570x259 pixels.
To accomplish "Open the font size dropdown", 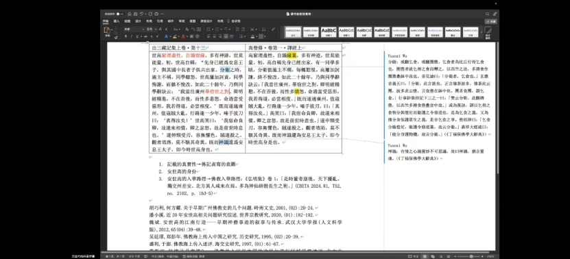I will coord(156,29).
